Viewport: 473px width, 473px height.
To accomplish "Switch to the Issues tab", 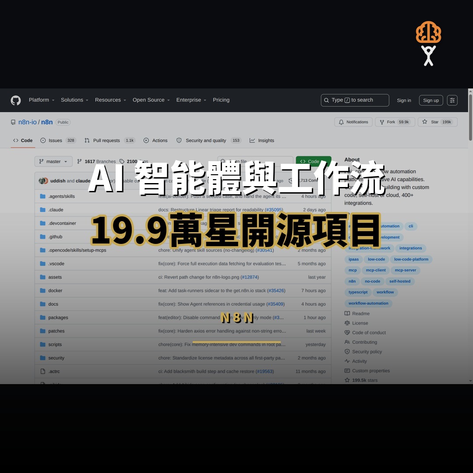I will [x=58, y=141].
